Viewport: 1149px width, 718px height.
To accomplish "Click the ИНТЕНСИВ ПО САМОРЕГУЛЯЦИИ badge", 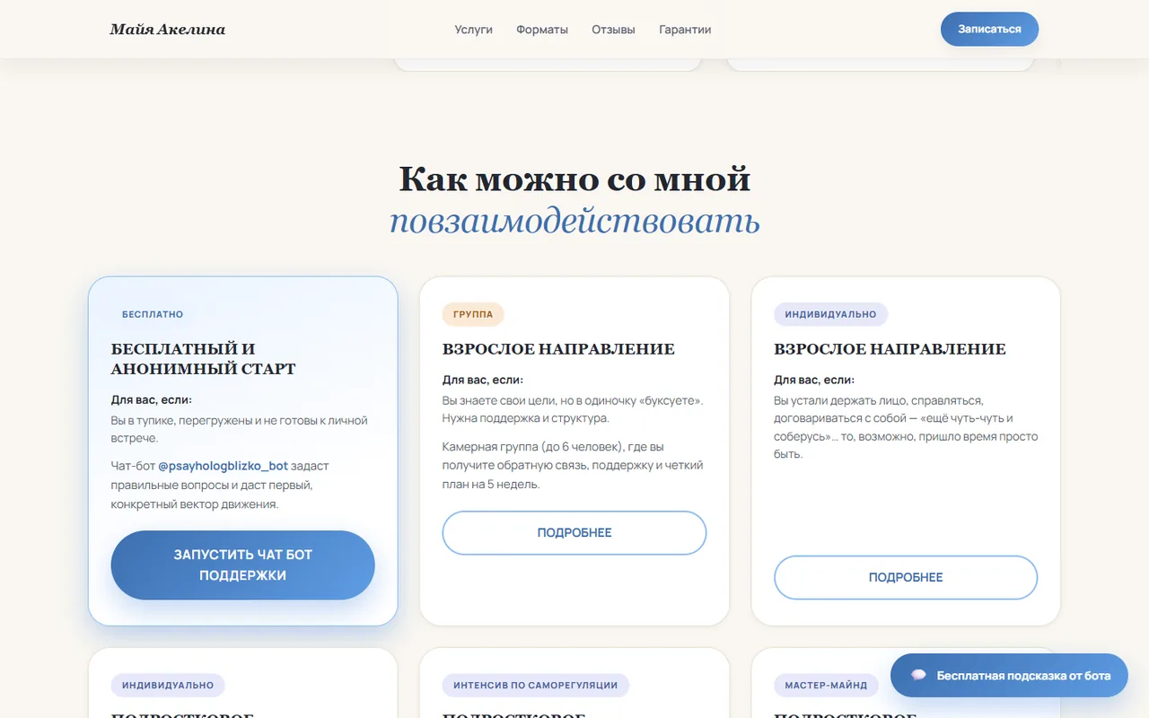I will pos(536,686).
